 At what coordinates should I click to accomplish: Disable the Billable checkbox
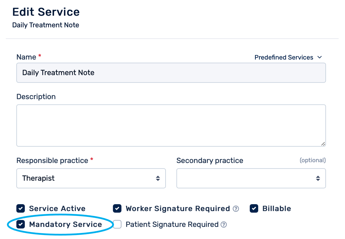[x=254, y=208]
